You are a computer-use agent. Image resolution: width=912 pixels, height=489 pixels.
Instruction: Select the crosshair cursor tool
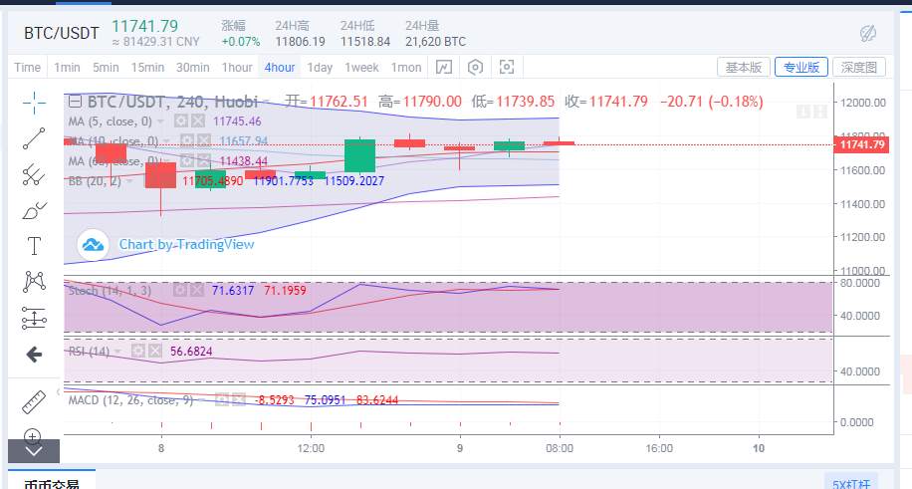pyautogui.click(x=34, y=103)
